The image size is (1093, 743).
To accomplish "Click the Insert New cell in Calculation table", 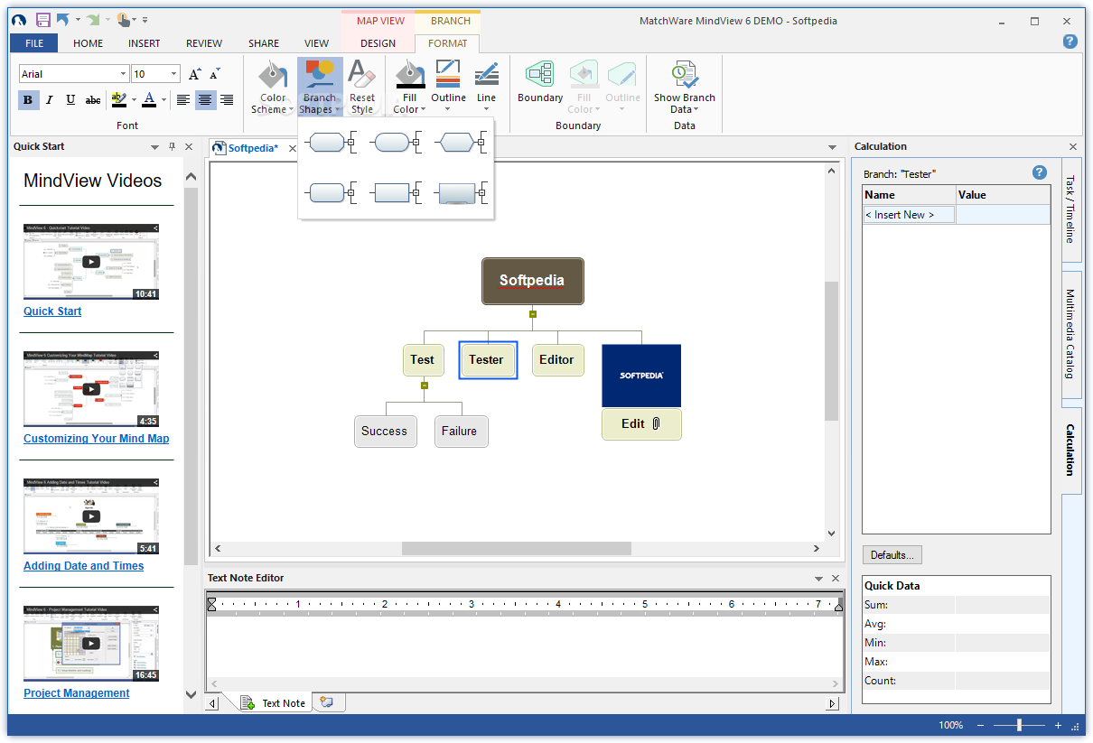I will pos(909,215).
